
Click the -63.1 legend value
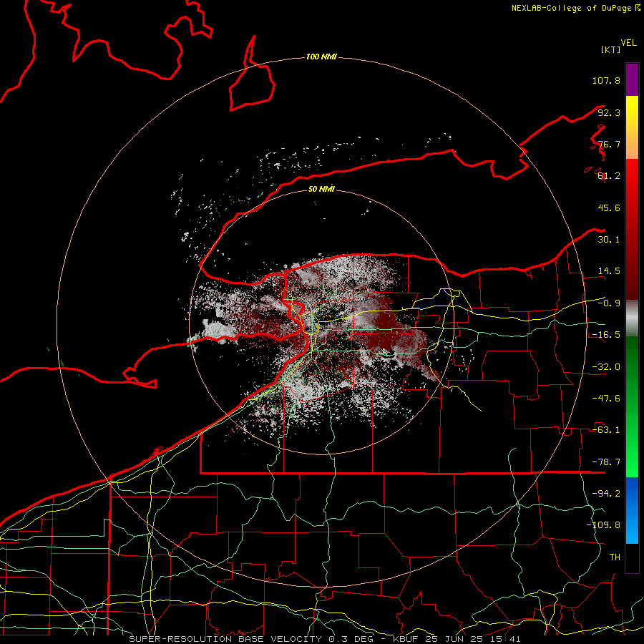click(606, 430)
